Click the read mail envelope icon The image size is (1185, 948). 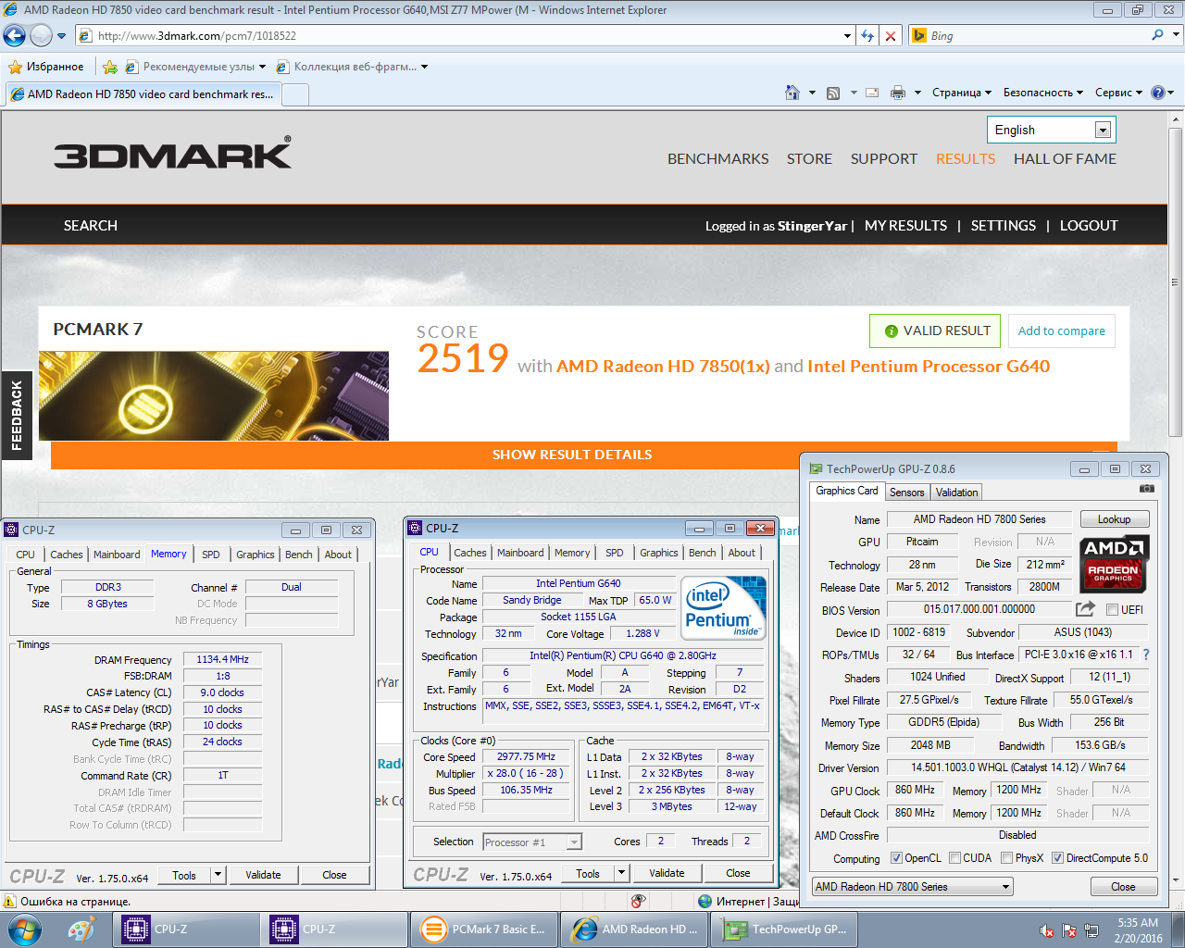coord(872,93)
